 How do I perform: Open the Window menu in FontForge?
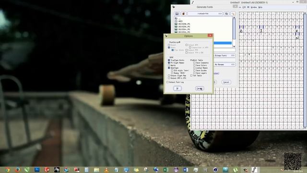pyautogui.click(x=254, y=7)
